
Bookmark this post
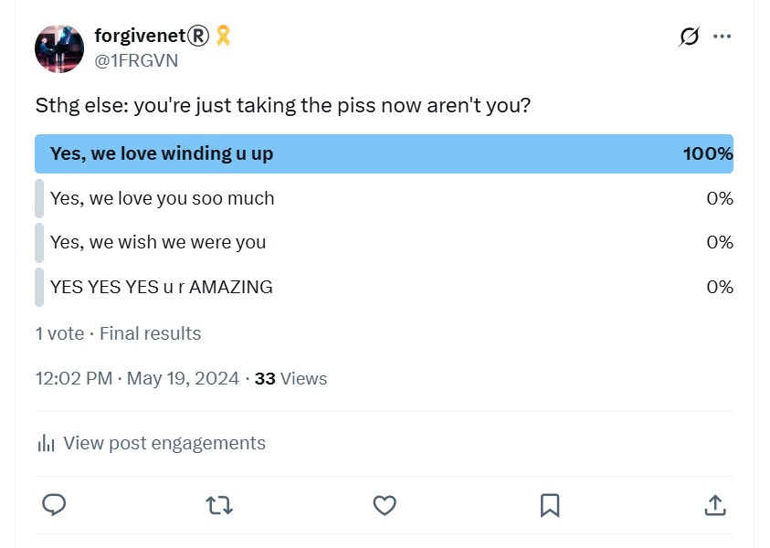click(x=550, y=505)
